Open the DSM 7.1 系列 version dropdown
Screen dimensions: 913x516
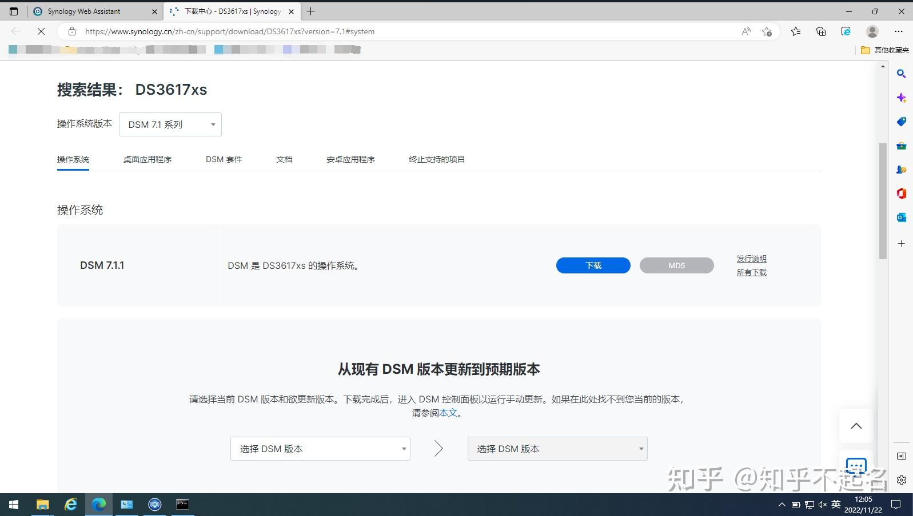point(170,124)
